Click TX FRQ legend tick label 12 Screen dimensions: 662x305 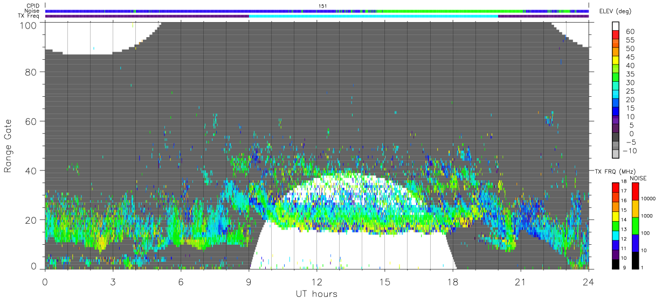coord(623,239)
